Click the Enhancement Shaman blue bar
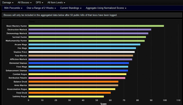183x105 pixels. pos(78,70)
